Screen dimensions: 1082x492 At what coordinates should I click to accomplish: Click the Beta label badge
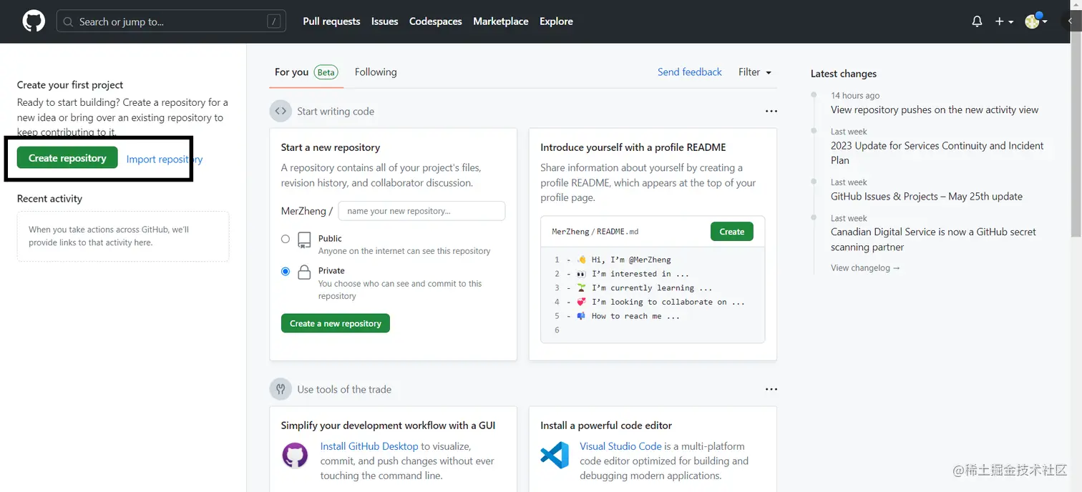click(x=326, y=72)
